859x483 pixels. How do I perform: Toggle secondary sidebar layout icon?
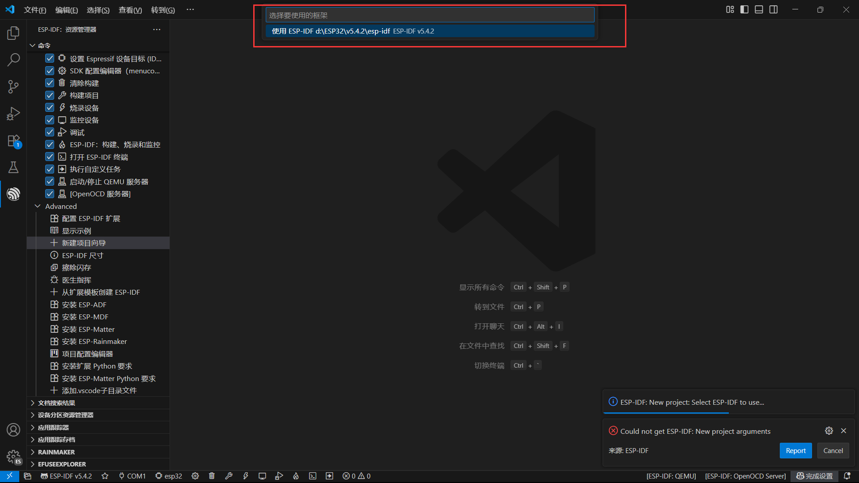774,9
